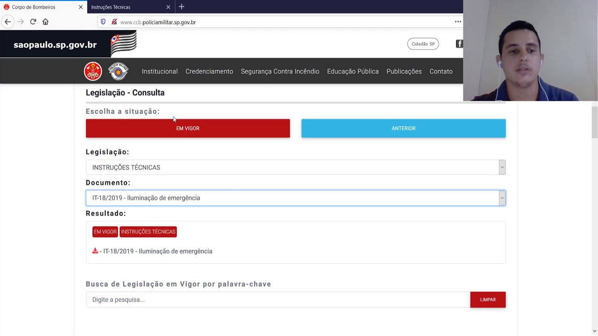This screenshot has width=598, height=336.
Task: Click the red Corpo de Bombeiros emblem
Action: pyautogui.click(x=93, y=71)
